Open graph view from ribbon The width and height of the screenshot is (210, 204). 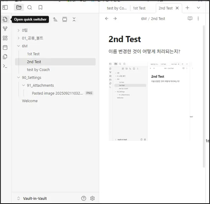(5, 29)
